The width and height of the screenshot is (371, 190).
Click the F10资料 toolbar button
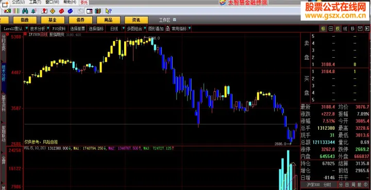(59, 29)
